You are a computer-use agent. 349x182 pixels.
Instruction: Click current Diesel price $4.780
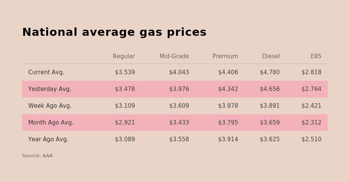270,72
